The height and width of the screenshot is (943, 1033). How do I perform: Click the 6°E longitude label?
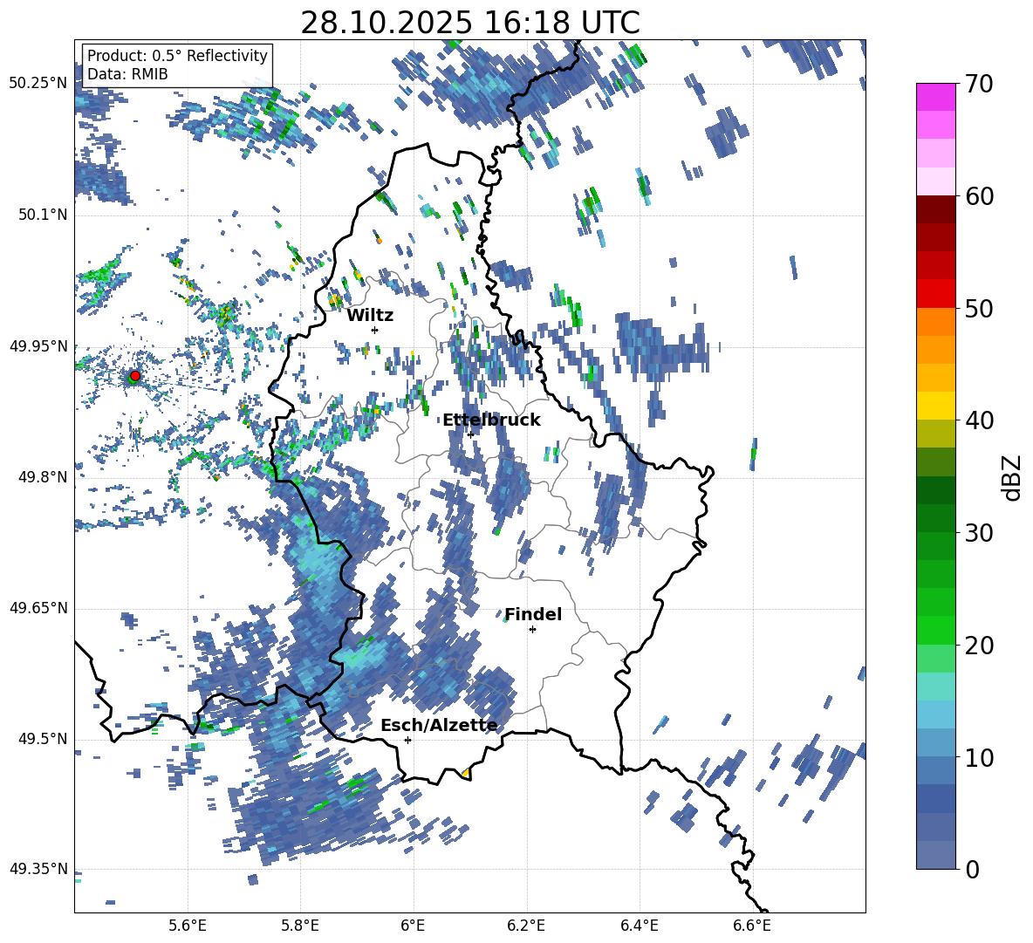coord(413,926)
